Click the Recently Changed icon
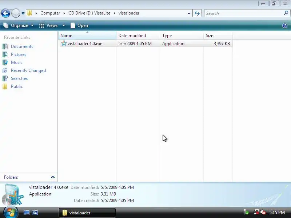The width and height of the screenshot is (291, 218). [x=5, y=70]
